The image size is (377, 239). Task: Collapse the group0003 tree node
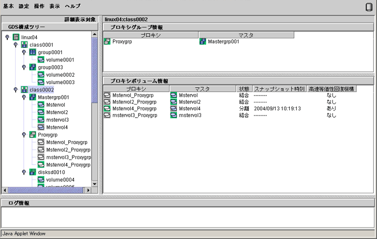click(x=24, y=67)
